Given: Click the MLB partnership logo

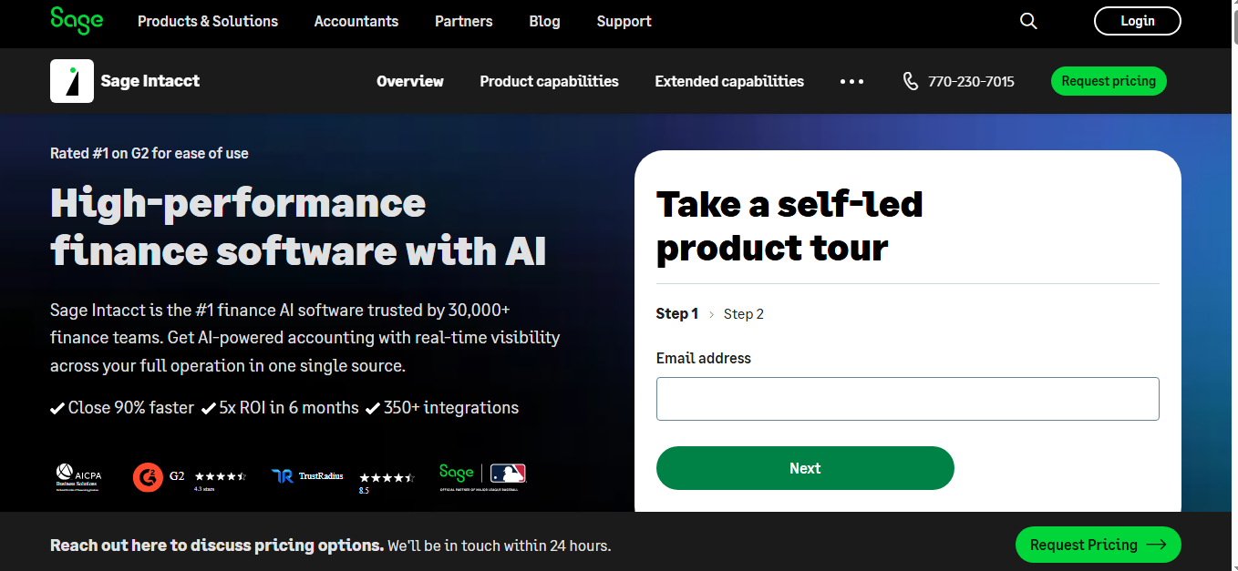Looking at the screenshot, I should tap(509, 474).
